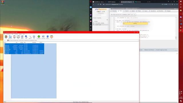
Task: Launch the Wizard wand icon in WinRAR
Action: pos(30,37)
